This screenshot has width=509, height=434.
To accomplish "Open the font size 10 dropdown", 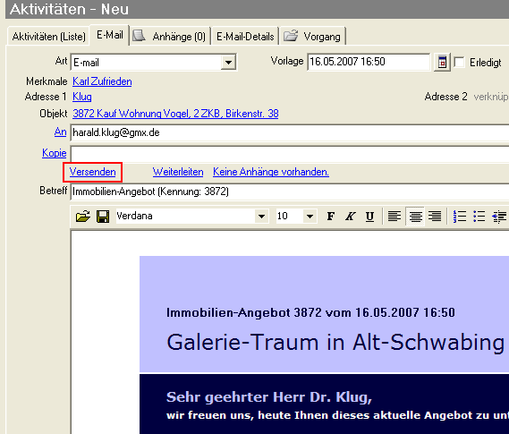I will (310, 217).
